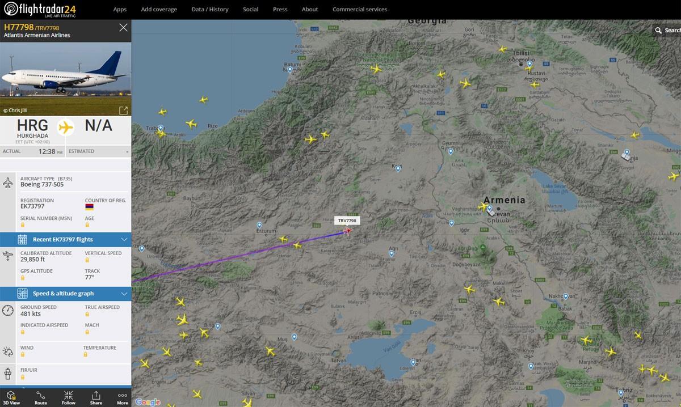The height and width of the screenshot is (407, 681).
Task: Open Commercial services link
Action: tap(360, 10)
